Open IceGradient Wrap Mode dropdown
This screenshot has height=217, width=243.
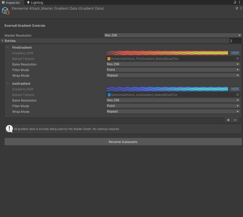click(173, 111)
